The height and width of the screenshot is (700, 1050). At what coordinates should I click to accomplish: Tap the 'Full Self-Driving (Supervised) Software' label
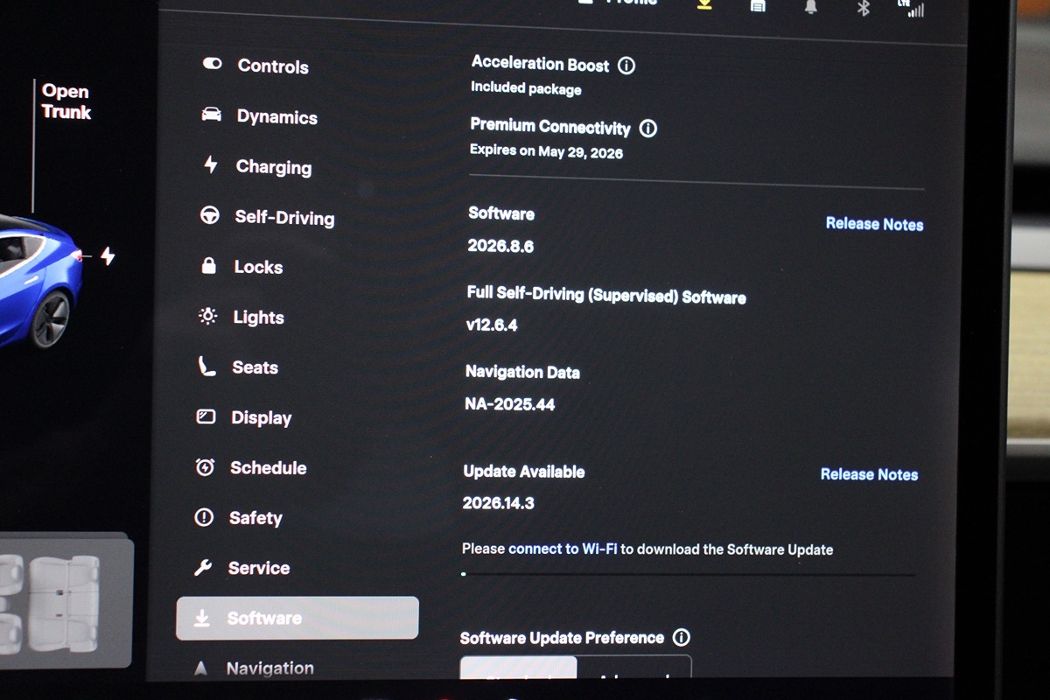(x=606, y=295)
